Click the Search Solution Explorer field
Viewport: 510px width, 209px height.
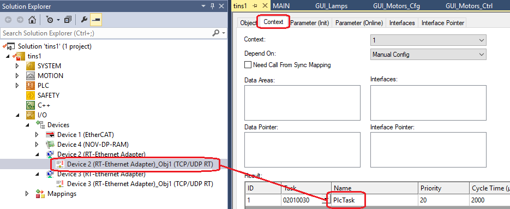tap(106, 33)
